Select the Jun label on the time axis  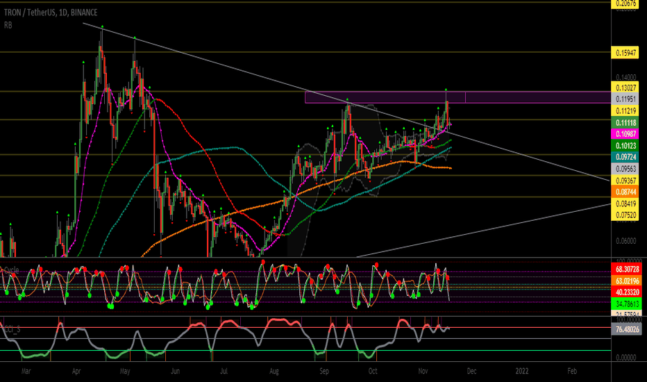(x=175, y=371)
